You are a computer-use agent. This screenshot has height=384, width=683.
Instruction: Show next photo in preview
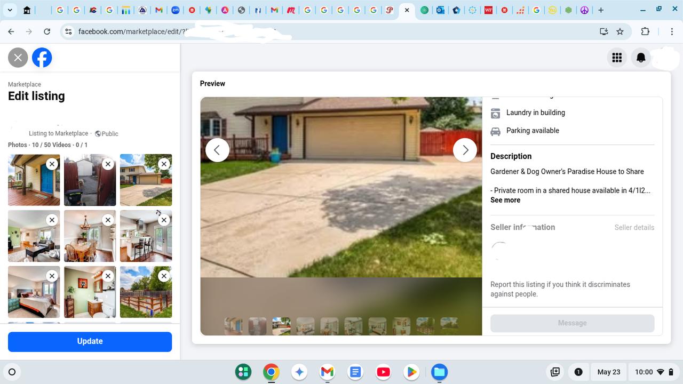pyautogui.click(x=465, y=150)
